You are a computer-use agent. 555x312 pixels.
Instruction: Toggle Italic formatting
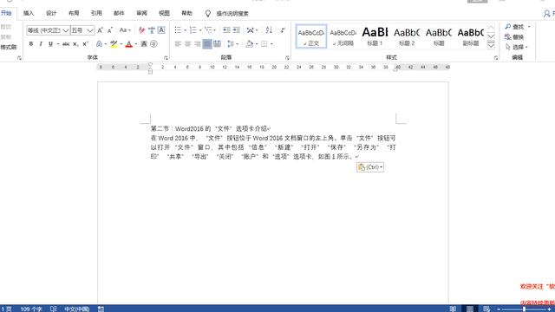coord(41,44)
